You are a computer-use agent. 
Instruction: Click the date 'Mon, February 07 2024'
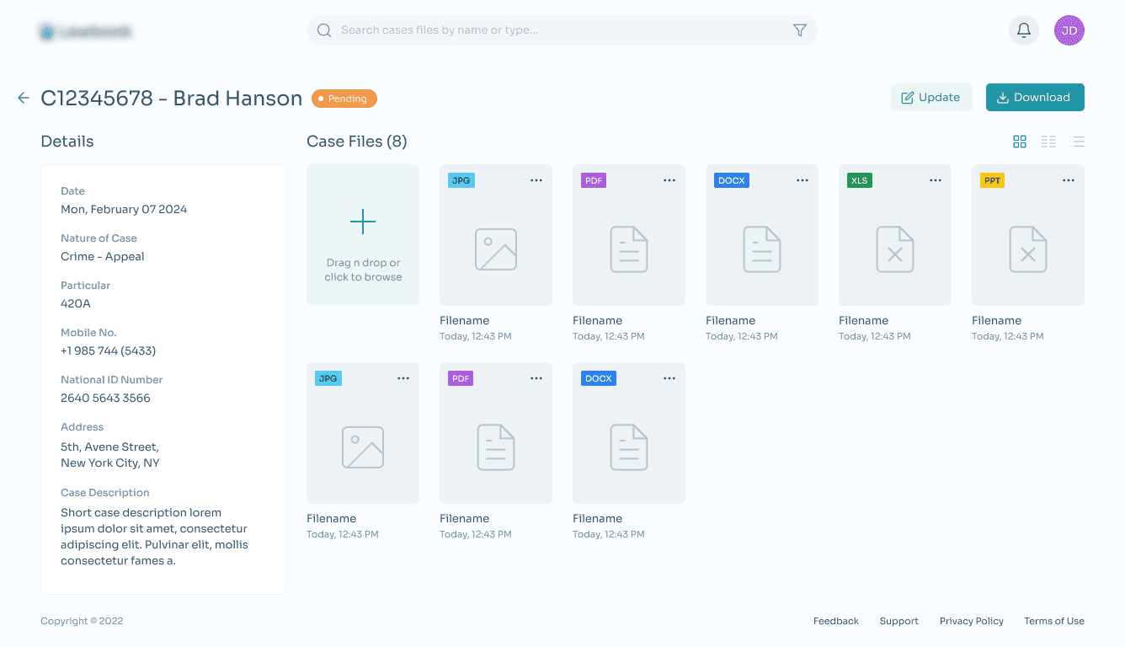coord(124,209)
